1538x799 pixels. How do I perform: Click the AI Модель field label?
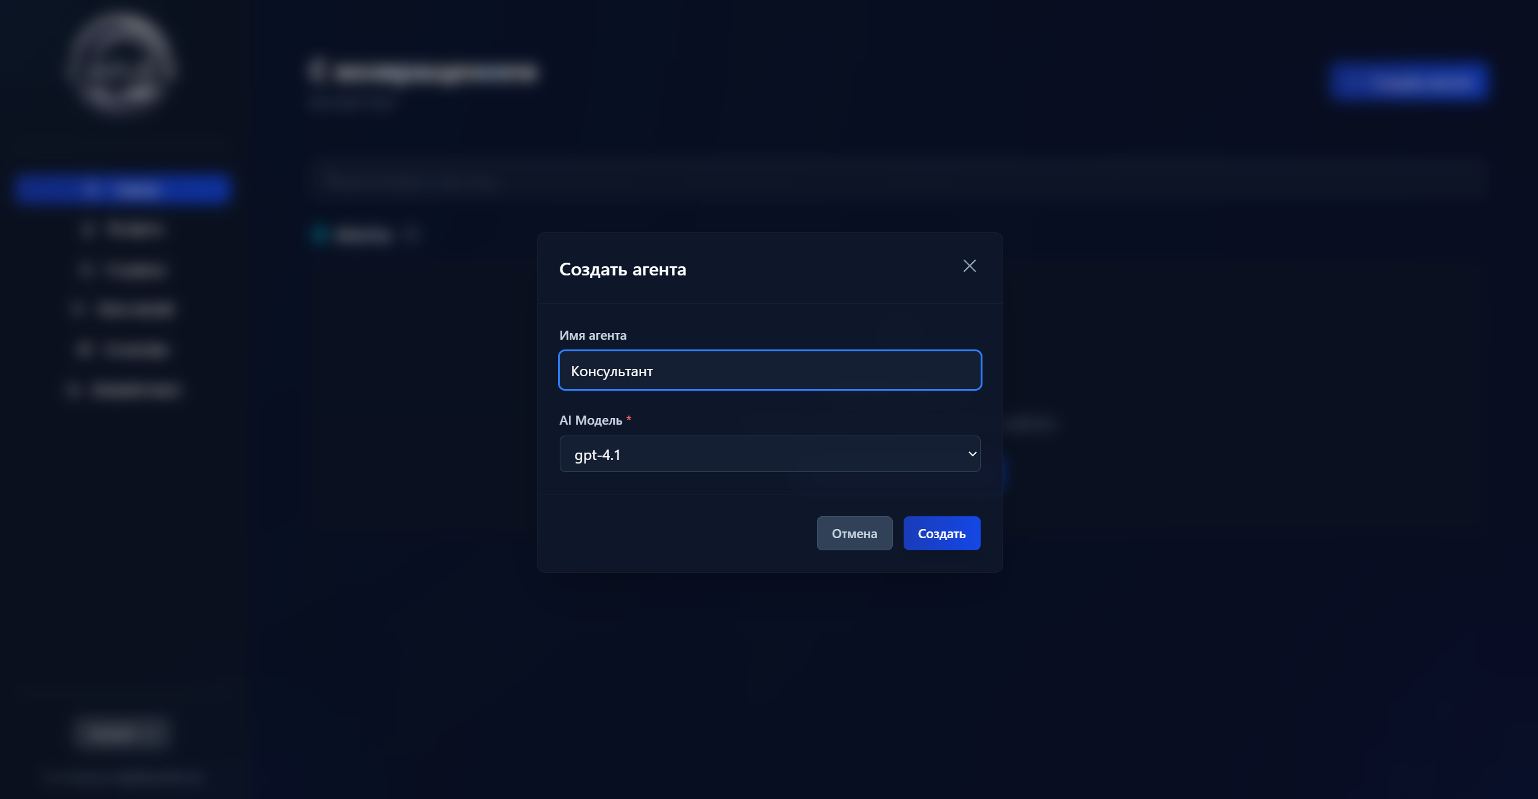(x=590, y=420)
